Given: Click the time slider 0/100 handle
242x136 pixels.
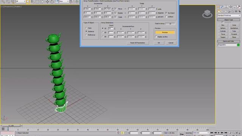Looking at the screenshot, I should (x=11, y=126).
